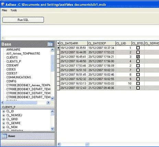
Task: Click the grid's top-left sort triangle
Action: coord(58,43)
